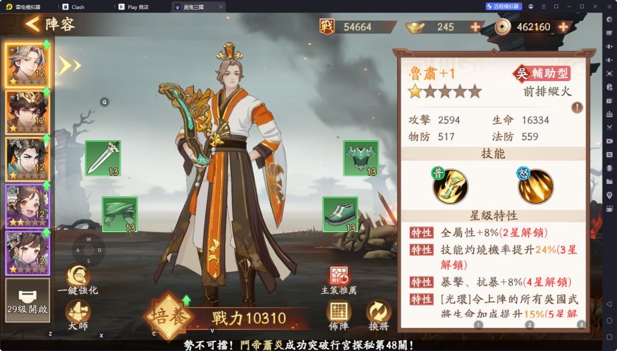The image size is (617, 351).
Task: Add copper coins with plus button
Action: tap(563, 26)
